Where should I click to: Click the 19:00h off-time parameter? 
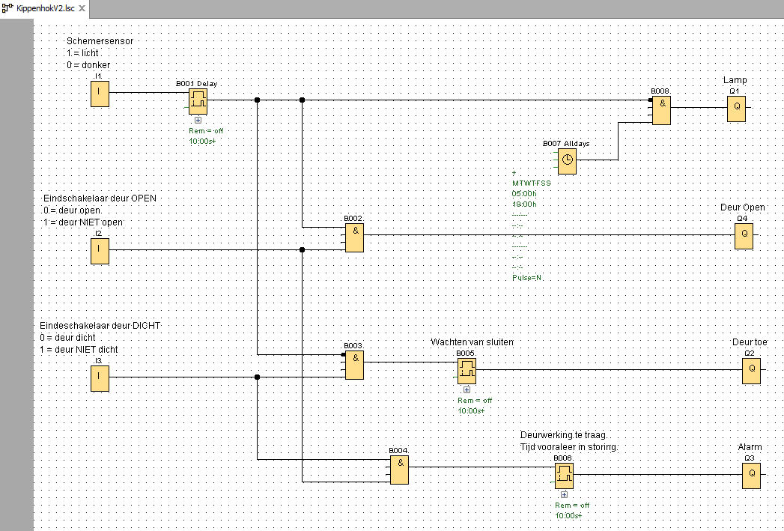pos(524,204)
